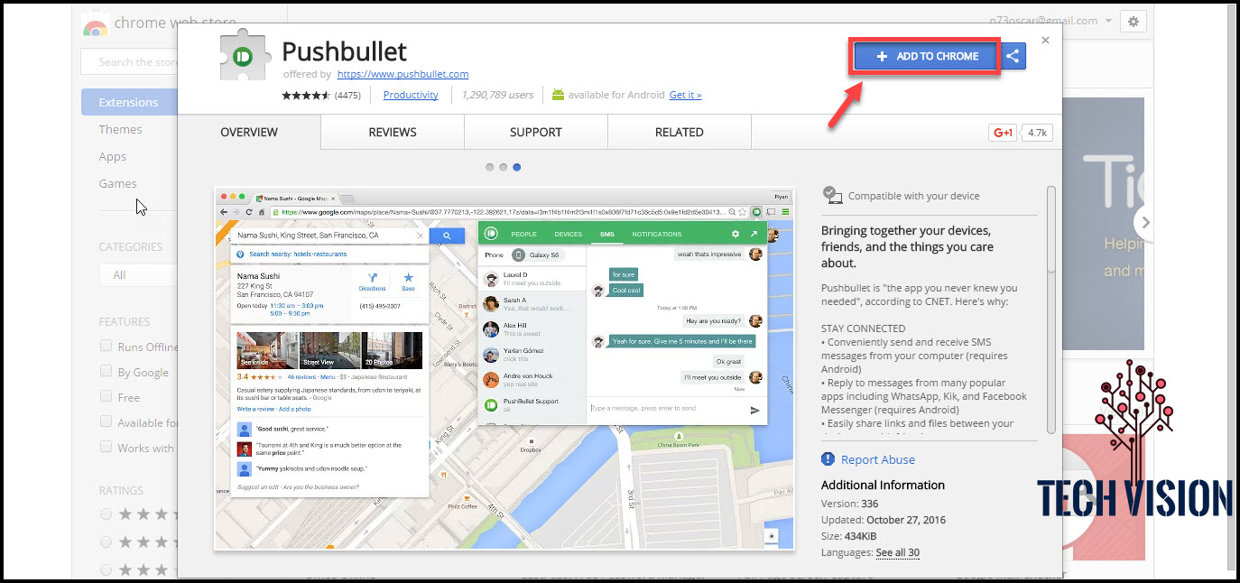This screenshot has width=1240, height=583.
Task: Select the second screenshot carousel dot
Action: coord(503,167)
